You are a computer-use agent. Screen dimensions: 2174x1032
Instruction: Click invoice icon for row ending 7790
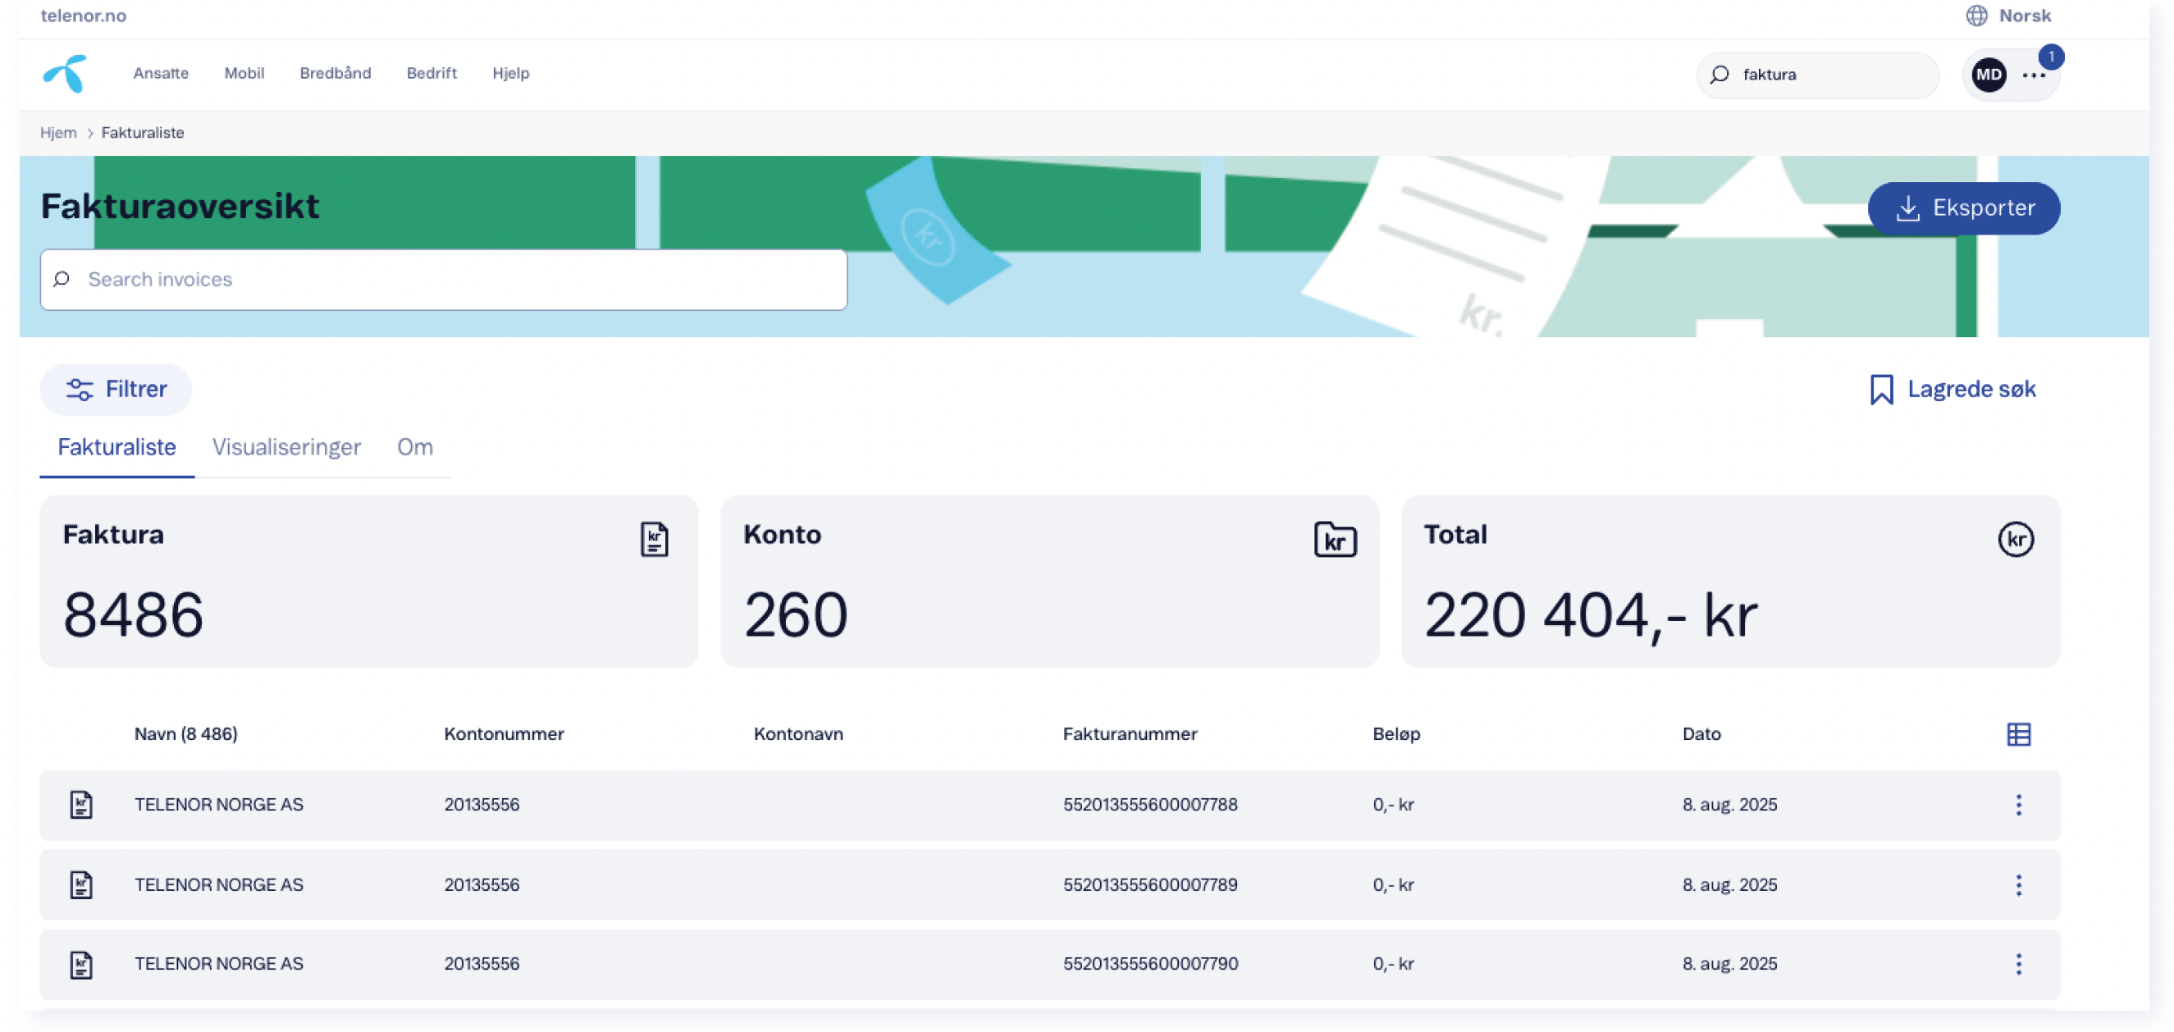81,965
